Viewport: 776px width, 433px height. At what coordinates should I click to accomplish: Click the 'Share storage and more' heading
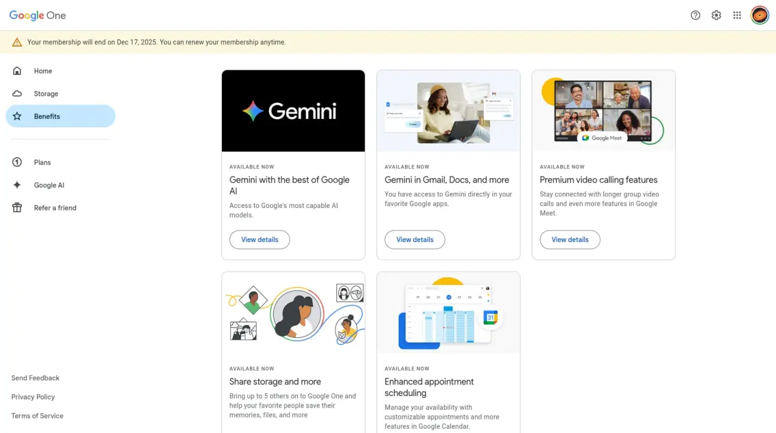coord(275,381)
